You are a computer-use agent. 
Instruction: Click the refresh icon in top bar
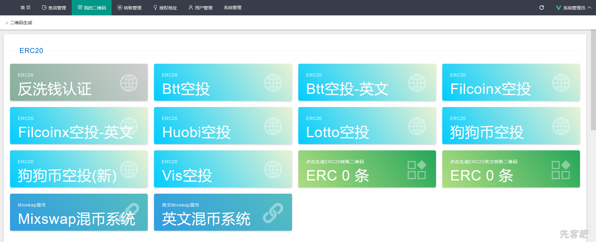coord(541,8)
